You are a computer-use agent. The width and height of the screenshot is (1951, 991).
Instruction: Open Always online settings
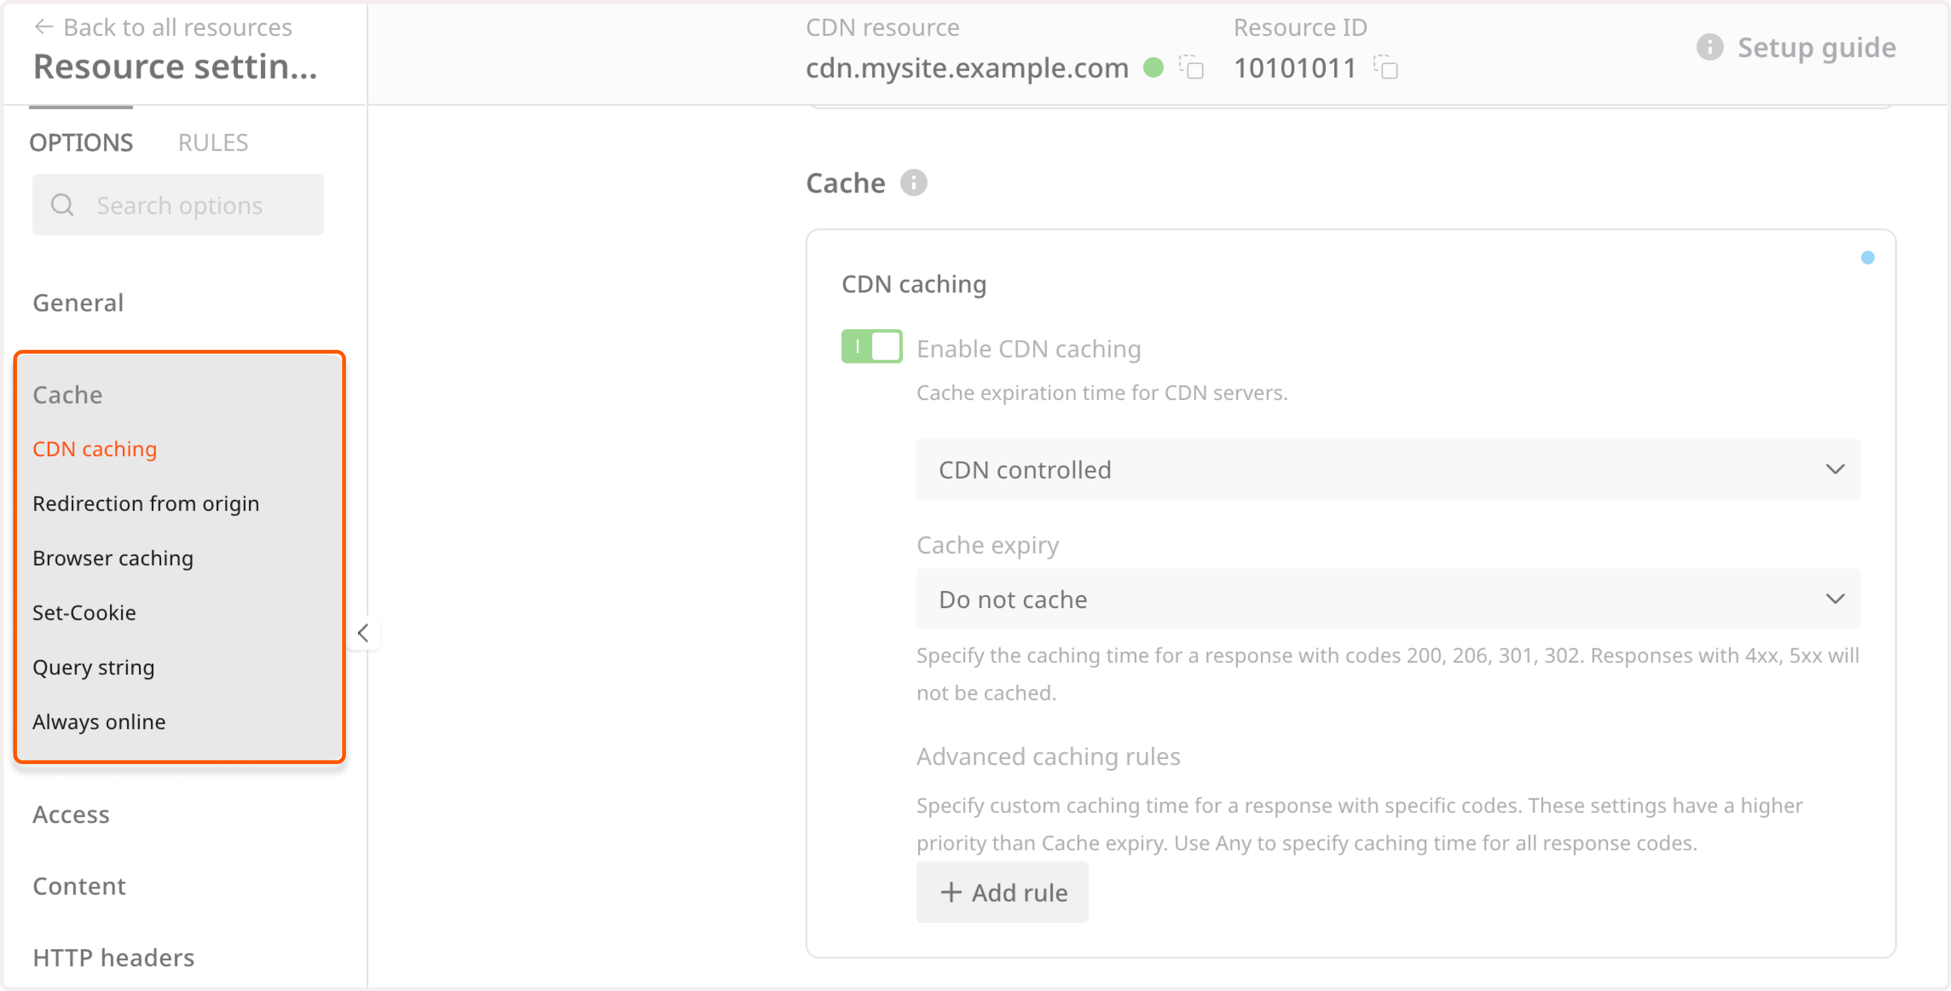click(98, 722)
